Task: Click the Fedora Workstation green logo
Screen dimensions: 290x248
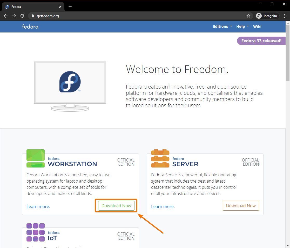Action: pyautogui.click(x=36, y=158)
